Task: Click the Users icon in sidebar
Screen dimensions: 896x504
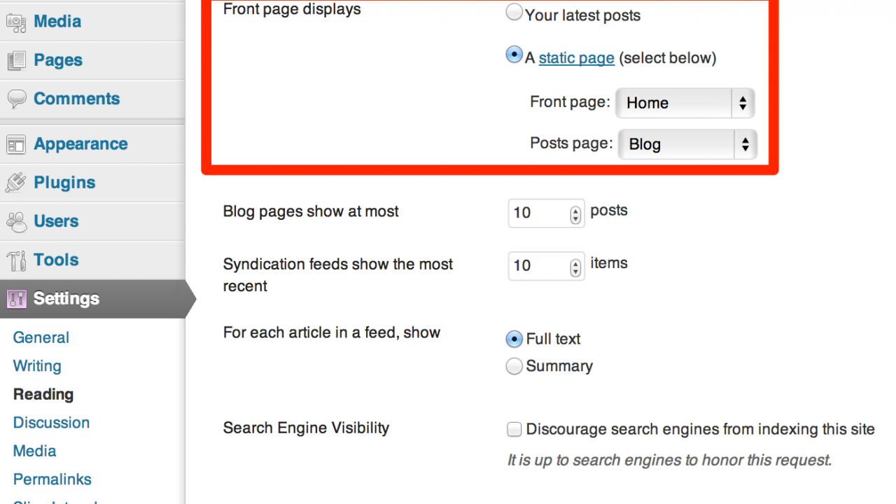Action: pyautogui.click(x=16, y=222)
